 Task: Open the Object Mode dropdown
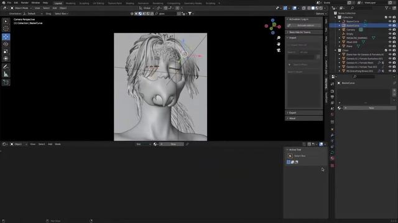point(21,8)
